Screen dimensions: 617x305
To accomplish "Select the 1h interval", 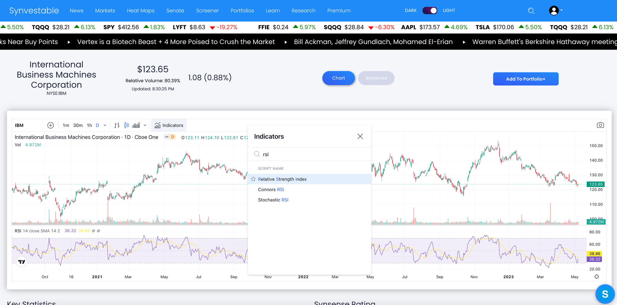I will [89, 125].
